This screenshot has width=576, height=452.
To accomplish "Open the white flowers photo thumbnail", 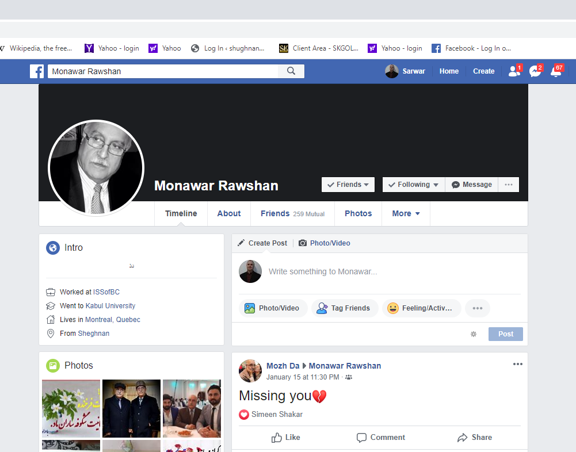I will 71,408.
